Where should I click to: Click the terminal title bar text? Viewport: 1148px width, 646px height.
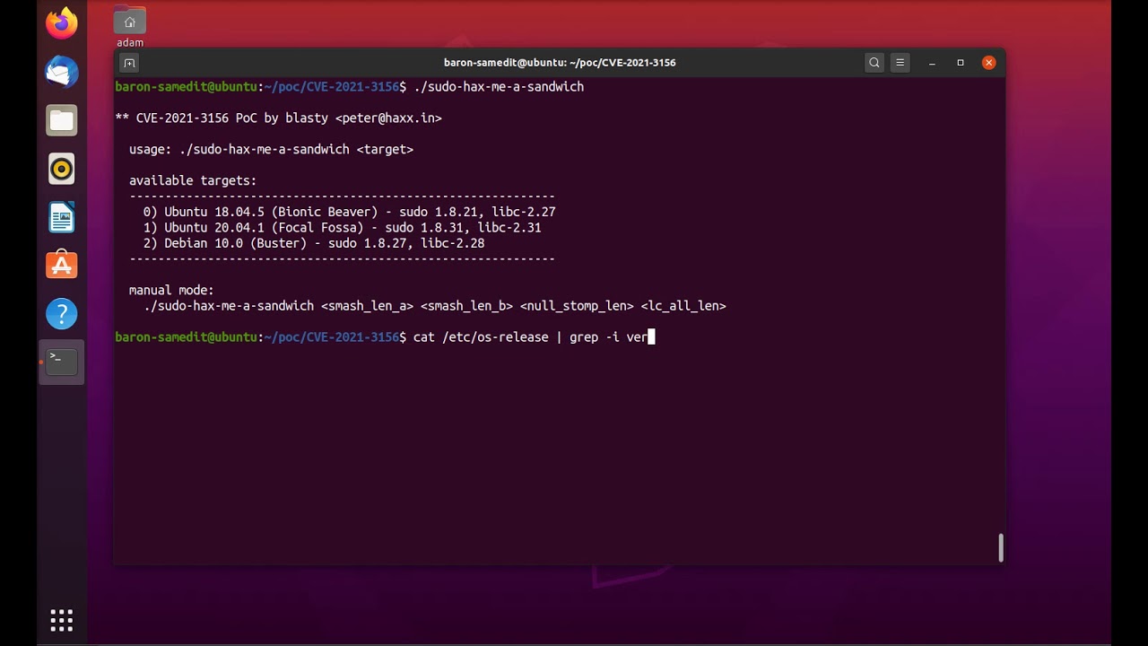(560, 63)
